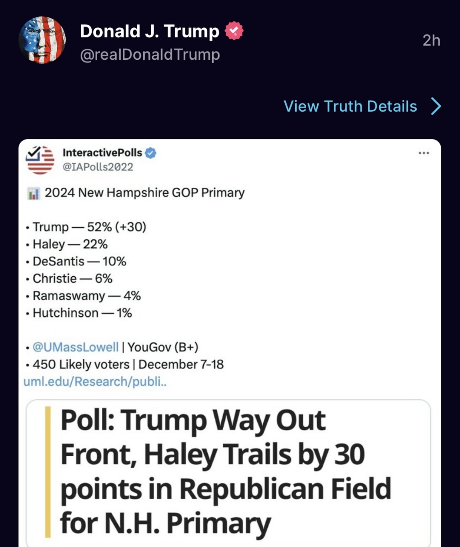Click the pink verified badge beside Trump's name

[234, 31]
